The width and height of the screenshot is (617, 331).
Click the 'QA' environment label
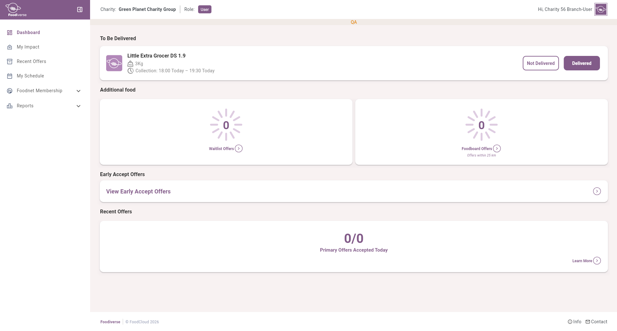[354, 22]
